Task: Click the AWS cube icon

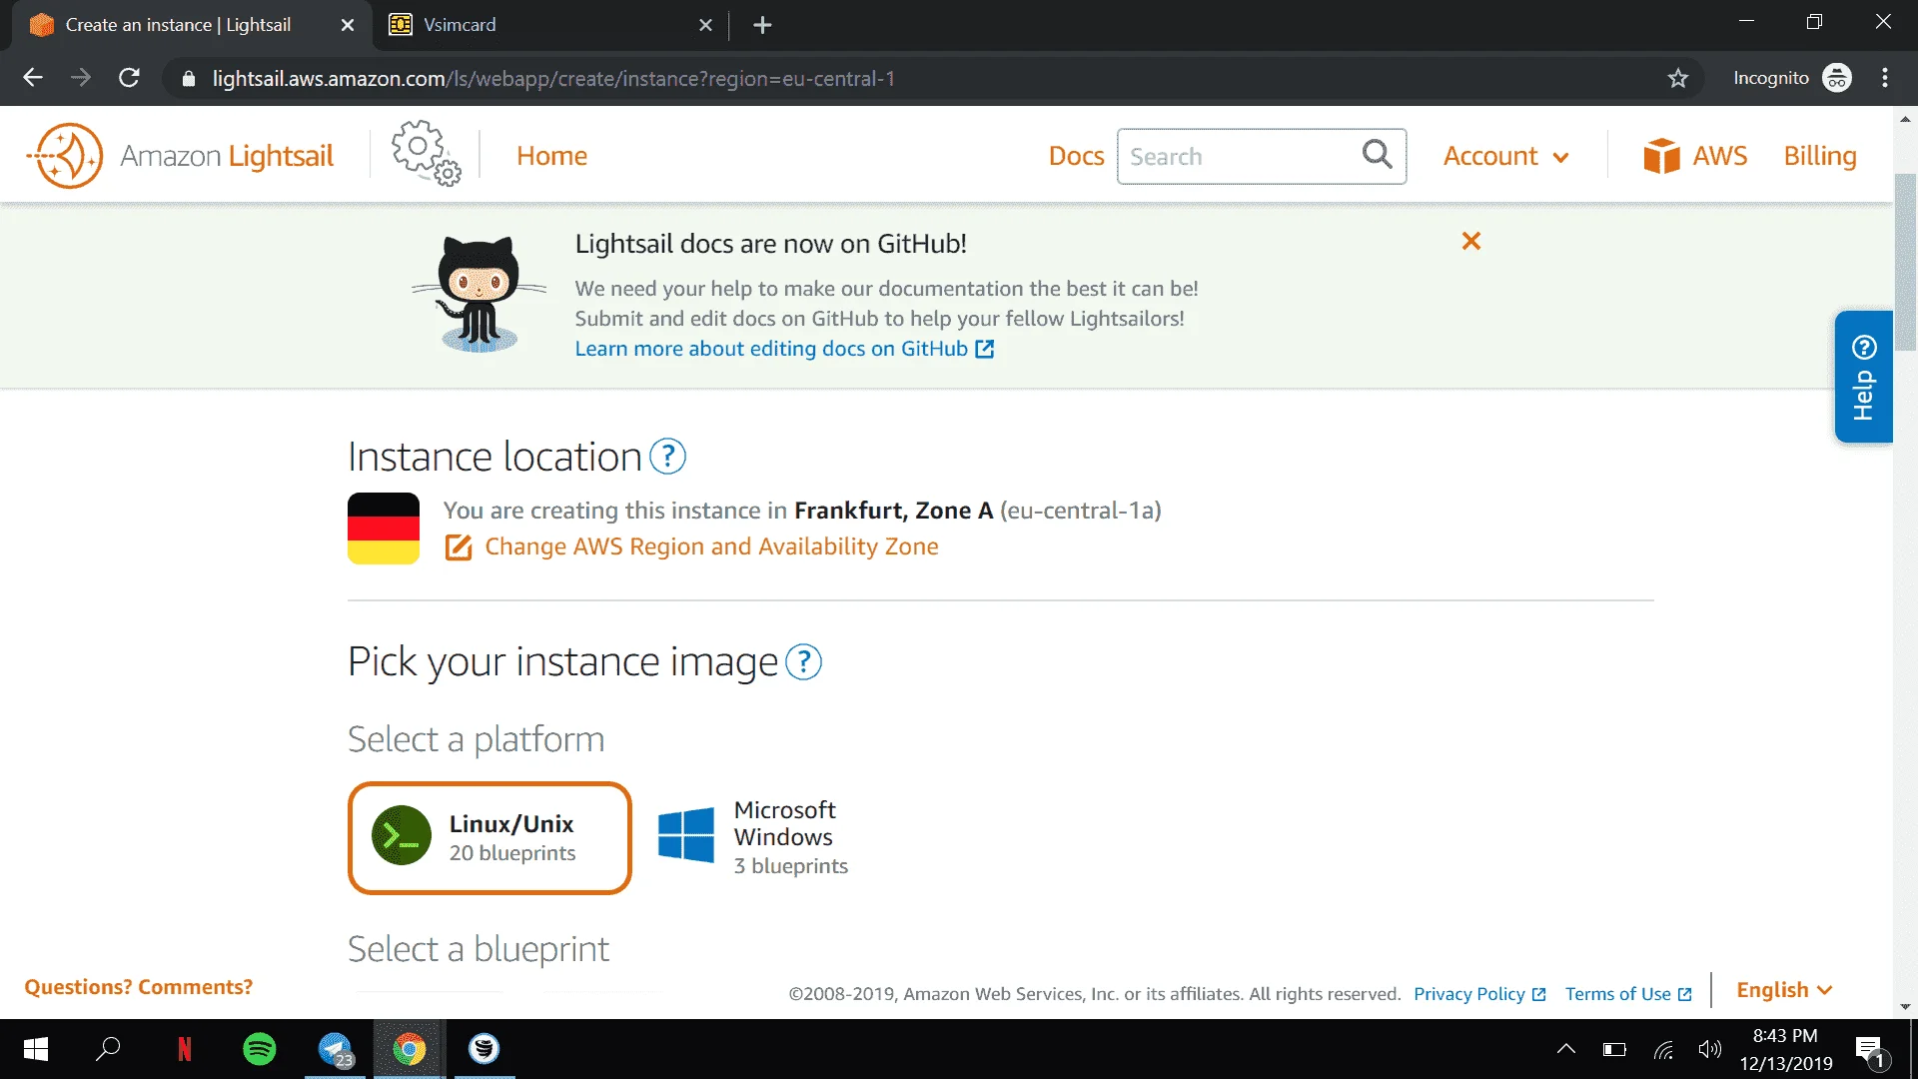Action: tap(1661, 156)
